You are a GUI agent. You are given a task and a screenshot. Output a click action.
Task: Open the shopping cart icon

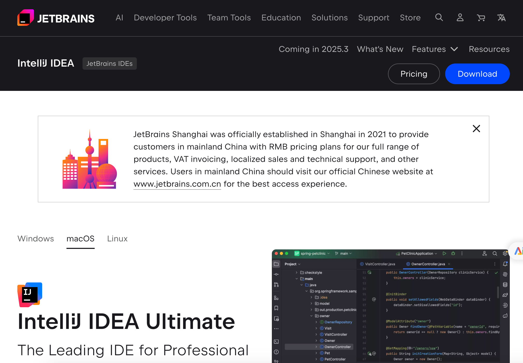[x=481, y=18]
